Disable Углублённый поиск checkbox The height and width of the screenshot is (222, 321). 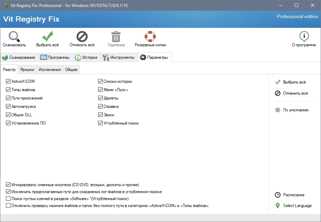pyautogui.click(x=100, y=123)
